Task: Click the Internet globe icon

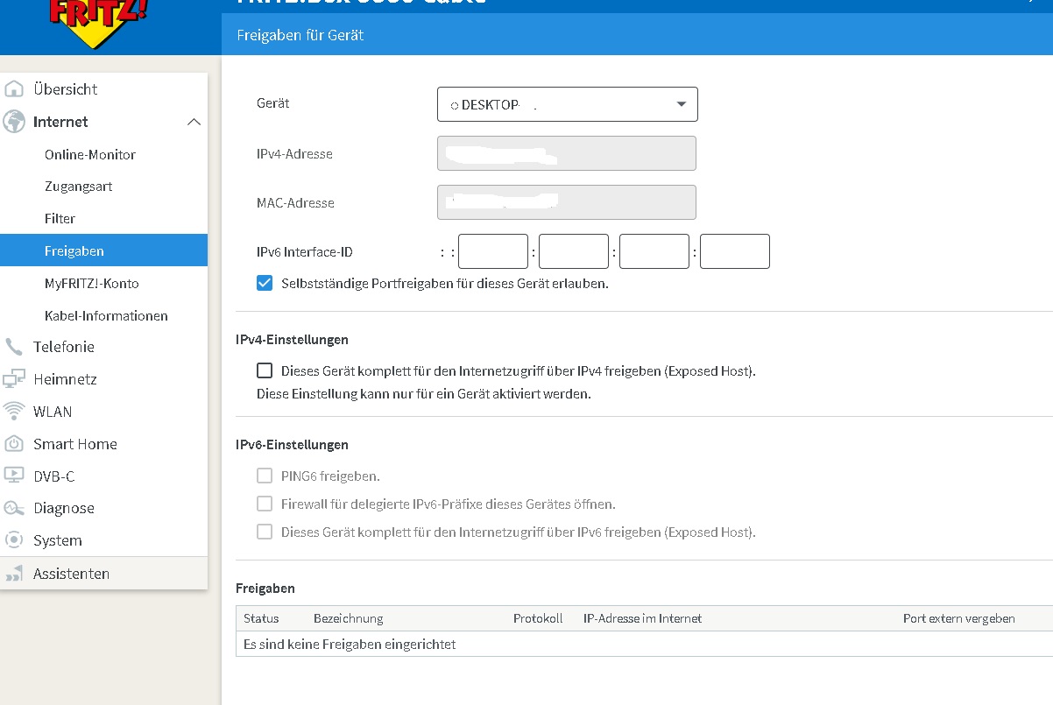Action: pos(14,122)
